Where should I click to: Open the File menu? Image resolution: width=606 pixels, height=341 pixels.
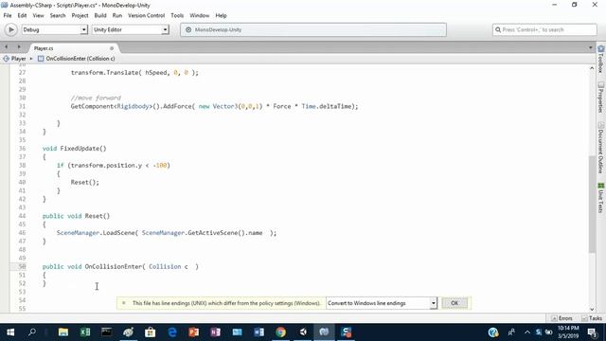coord(8,15)
